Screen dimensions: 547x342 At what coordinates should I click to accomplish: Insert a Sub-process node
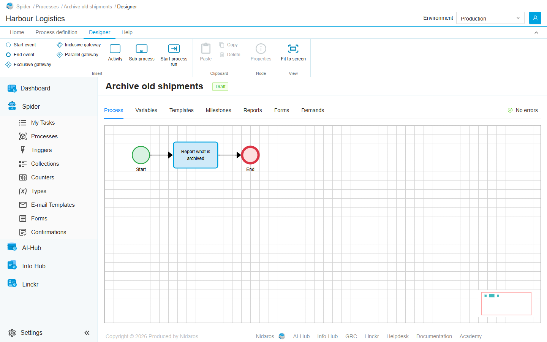[142, 52]
